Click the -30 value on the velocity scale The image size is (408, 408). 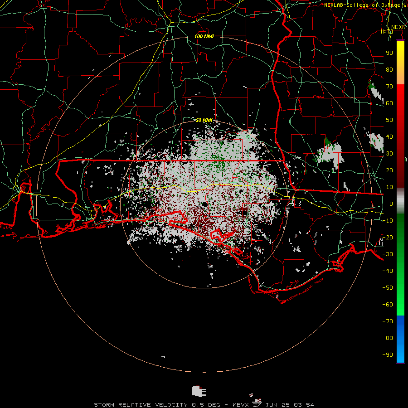388,254
